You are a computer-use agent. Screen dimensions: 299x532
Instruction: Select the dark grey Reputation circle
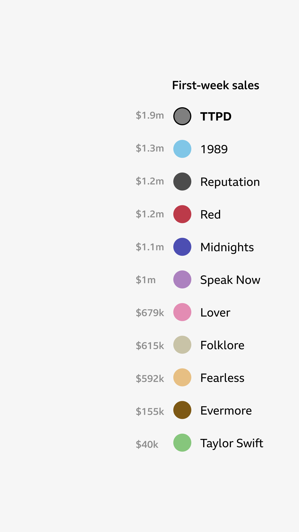point(182,181)
